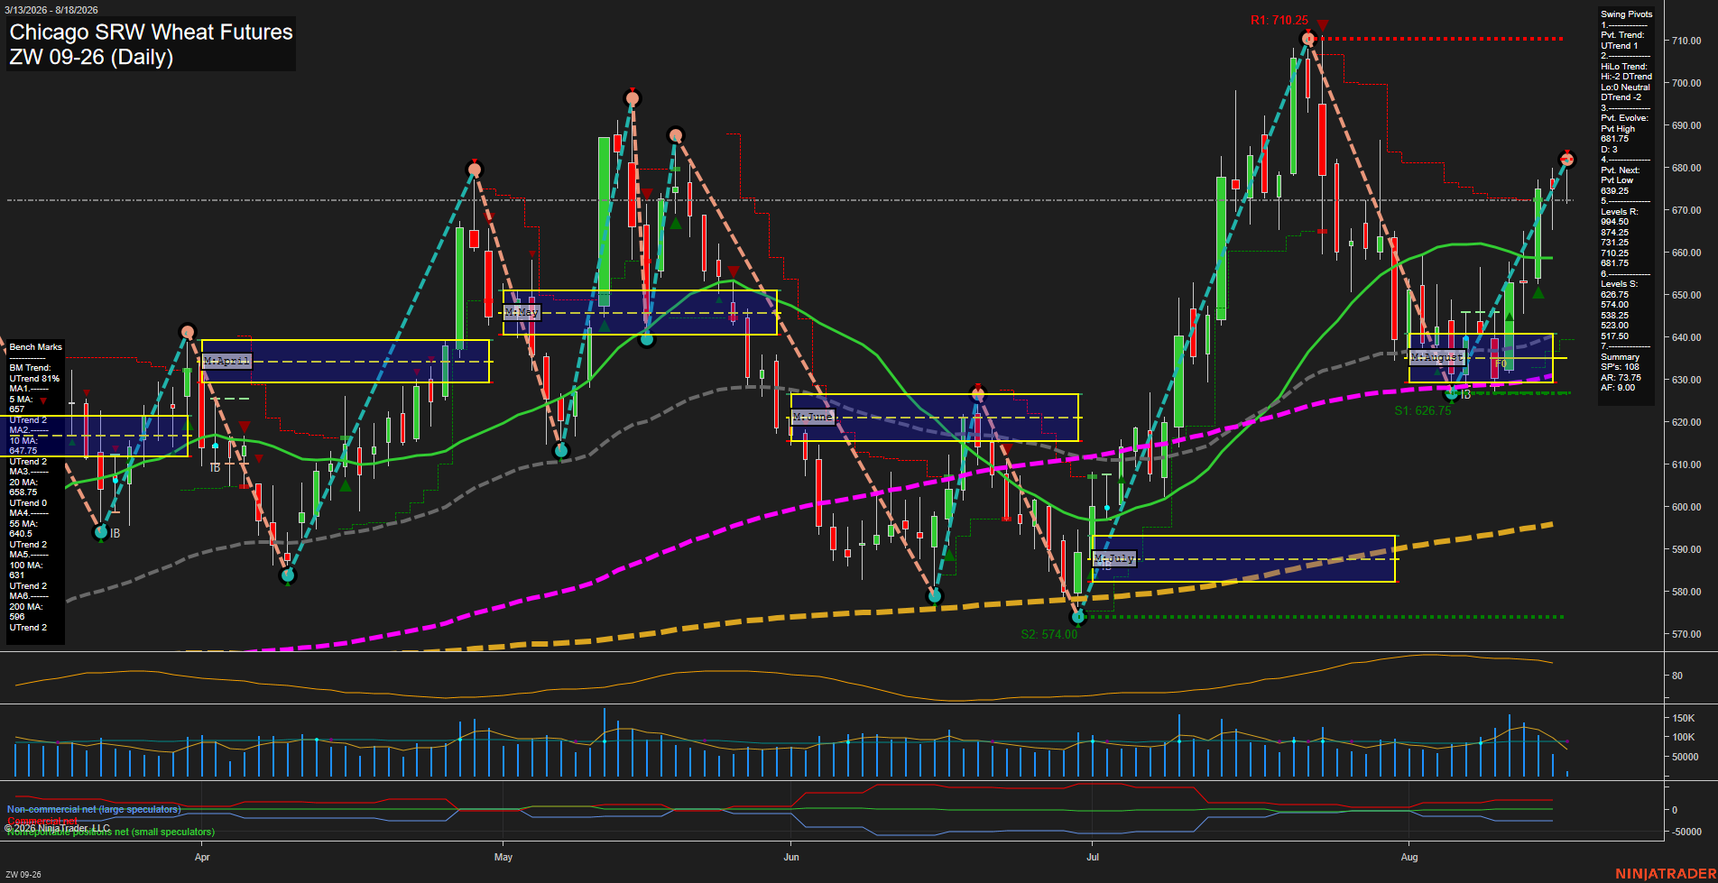Click the © 2026 NinjaTrader, LLC copyright text

coord(57,828)
